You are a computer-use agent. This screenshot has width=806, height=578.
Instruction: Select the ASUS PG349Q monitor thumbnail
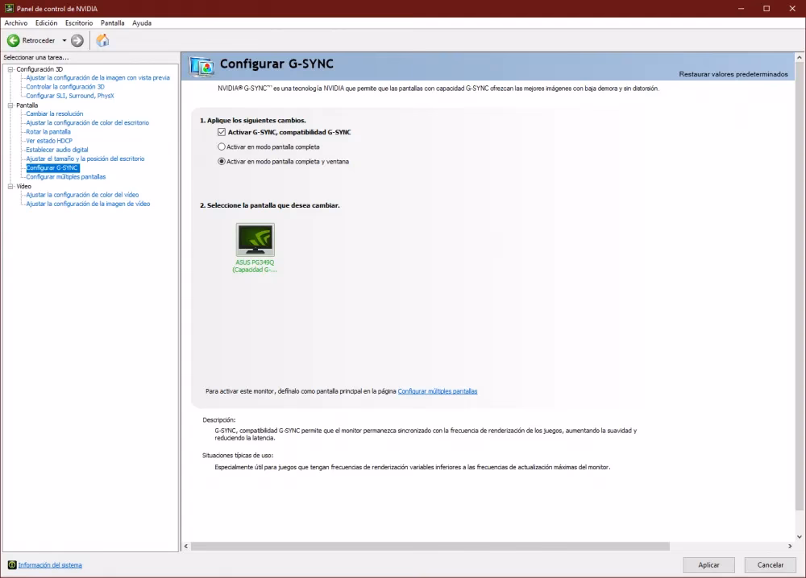click(255, 239)
